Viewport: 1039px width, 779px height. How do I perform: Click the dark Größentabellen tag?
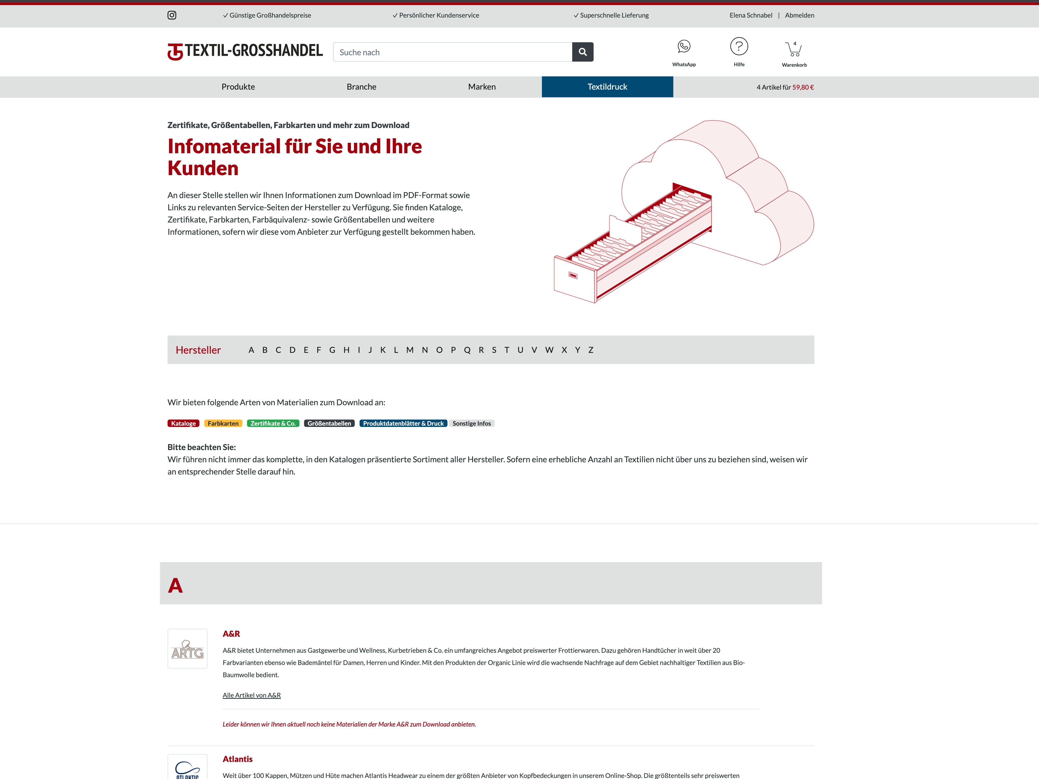click(x=329, y=424)
